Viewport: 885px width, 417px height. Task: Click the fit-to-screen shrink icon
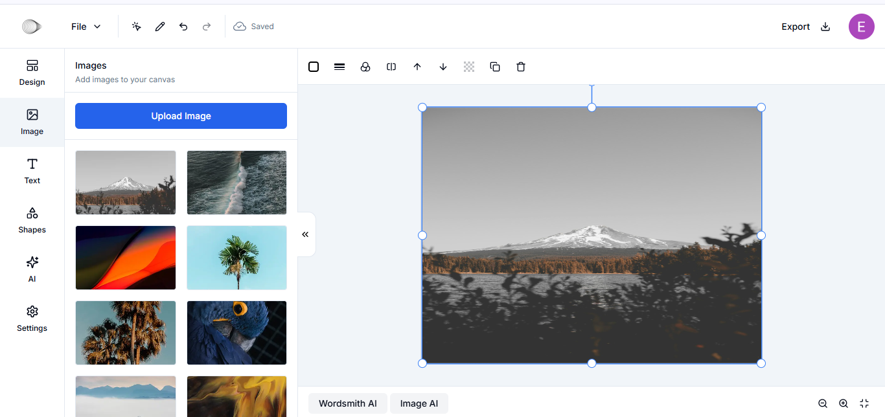click(864, 403)
